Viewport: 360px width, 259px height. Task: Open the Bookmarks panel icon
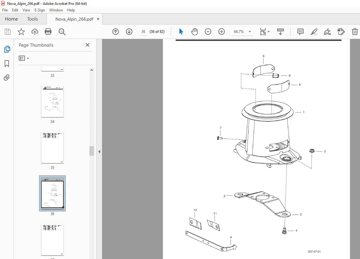click(x=7, y=63)
